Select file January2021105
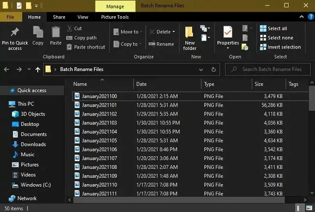Image resolution: width=315 pixels, height=212 pixels. click(x=190, y=141)
